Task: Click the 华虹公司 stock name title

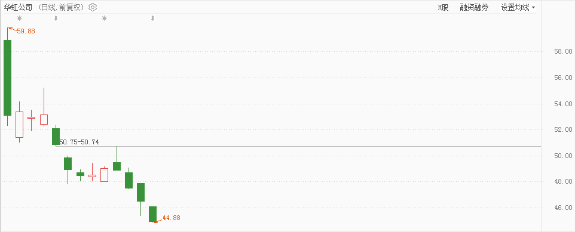Action: pyautogui.click(x=19, y=7)
